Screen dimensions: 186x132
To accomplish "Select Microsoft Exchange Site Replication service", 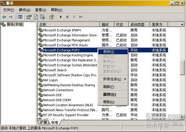I will [x=70, y=60].
